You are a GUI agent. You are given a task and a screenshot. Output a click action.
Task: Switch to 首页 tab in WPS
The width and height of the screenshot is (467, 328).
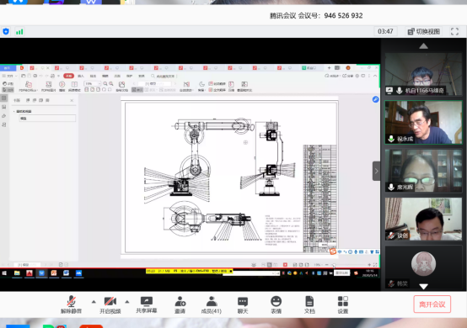point(7,68)
